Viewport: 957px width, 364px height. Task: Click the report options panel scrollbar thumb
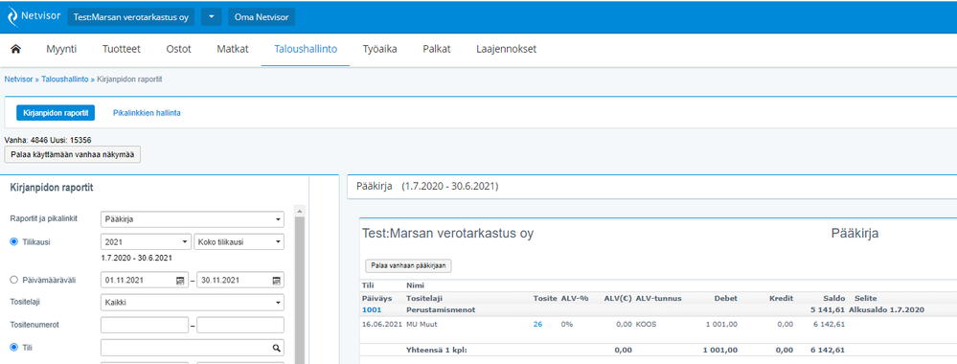pyautogui.click(x=299, y=290)
